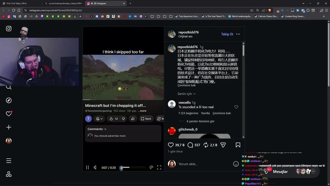
Task: Open the Reddit bookmark icon
Action: coord(102,16)
